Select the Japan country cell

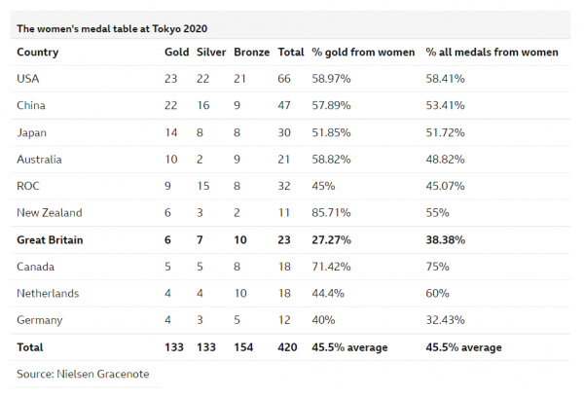pyautogui.click(x=32, y=133)
